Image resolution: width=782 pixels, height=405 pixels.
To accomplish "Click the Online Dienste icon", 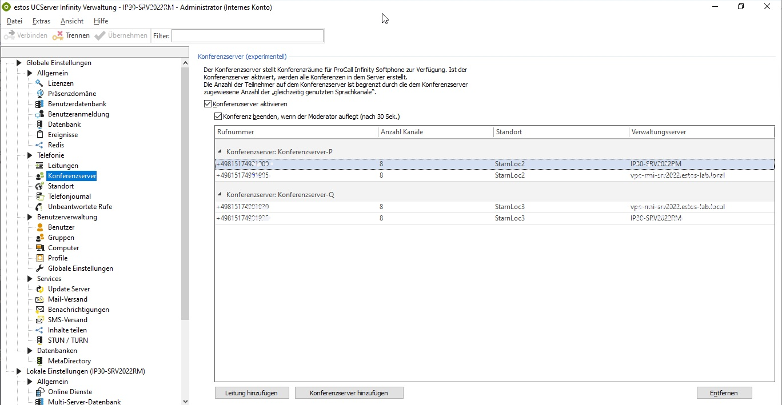I will [39, 392].
